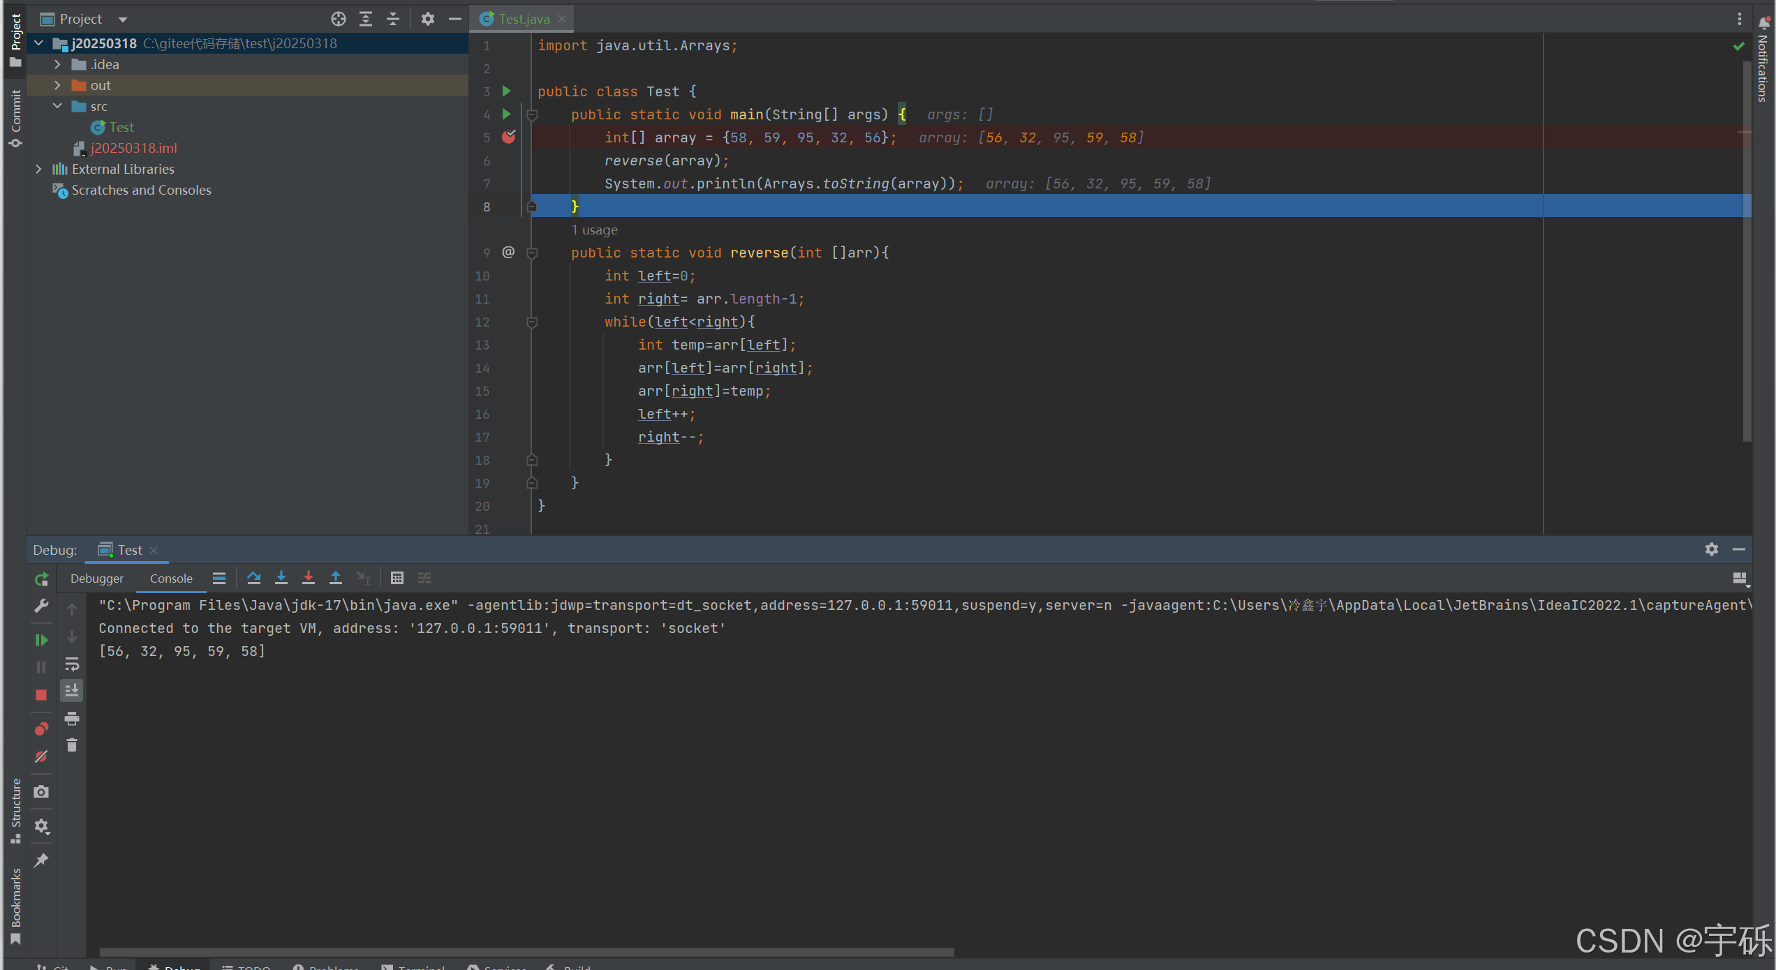Open the Test class in project tree

point(121,127)
